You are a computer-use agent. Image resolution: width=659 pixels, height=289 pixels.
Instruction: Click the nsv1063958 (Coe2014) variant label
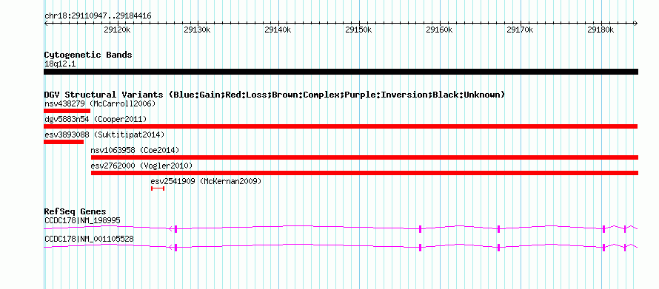tap(135, 150)
